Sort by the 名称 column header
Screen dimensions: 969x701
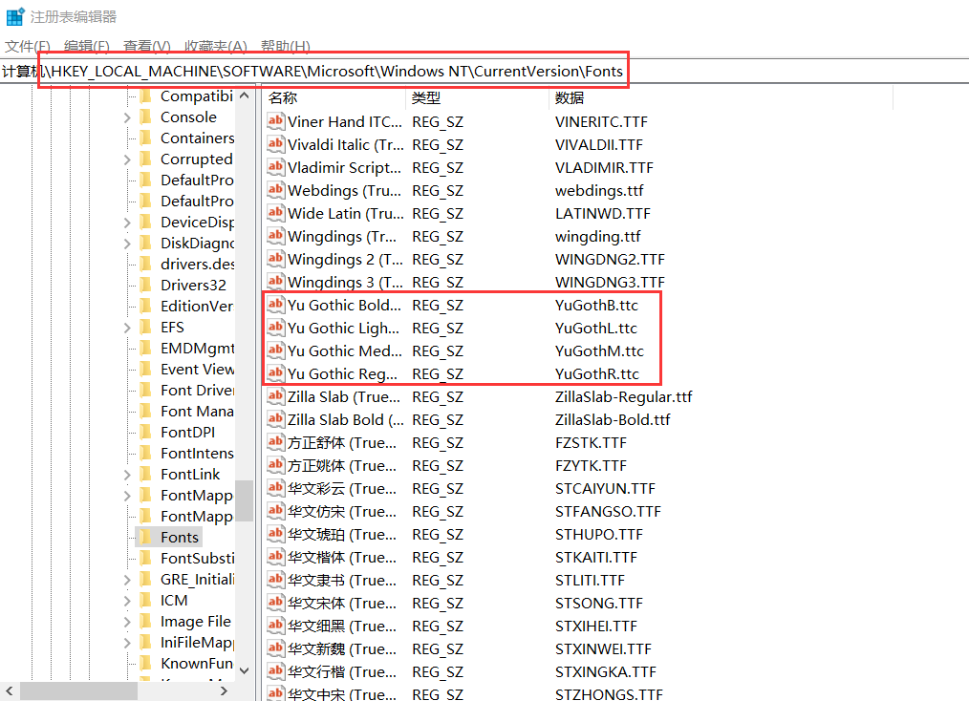(283, 97)
